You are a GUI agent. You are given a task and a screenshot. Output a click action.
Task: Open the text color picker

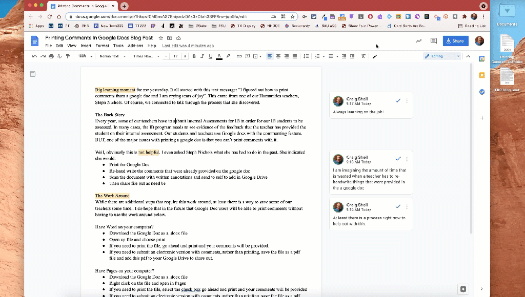pyautogui.click(x=219, y=56)
